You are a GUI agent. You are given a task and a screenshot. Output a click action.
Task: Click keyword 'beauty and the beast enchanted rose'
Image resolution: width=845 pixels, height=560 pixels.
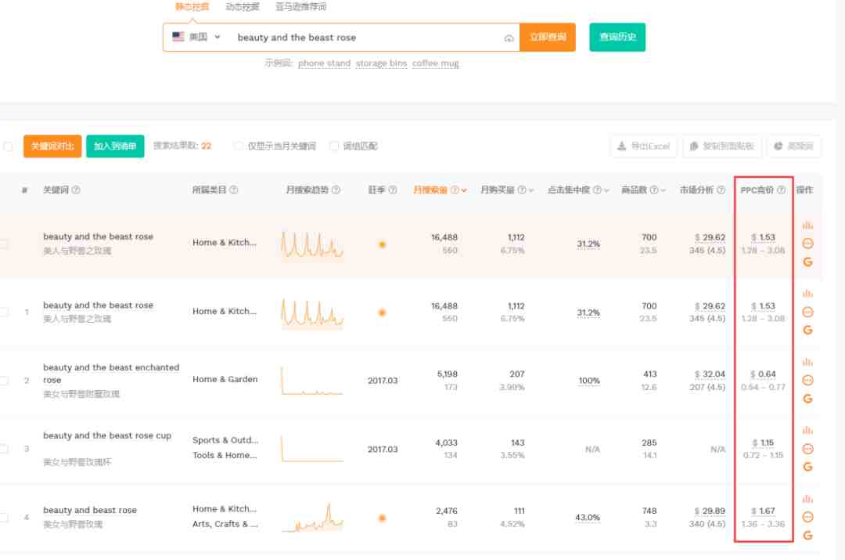click(111, 374)
